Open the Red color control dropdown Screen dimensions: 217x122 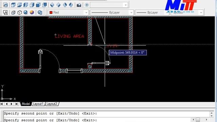[x=86, y=13]
